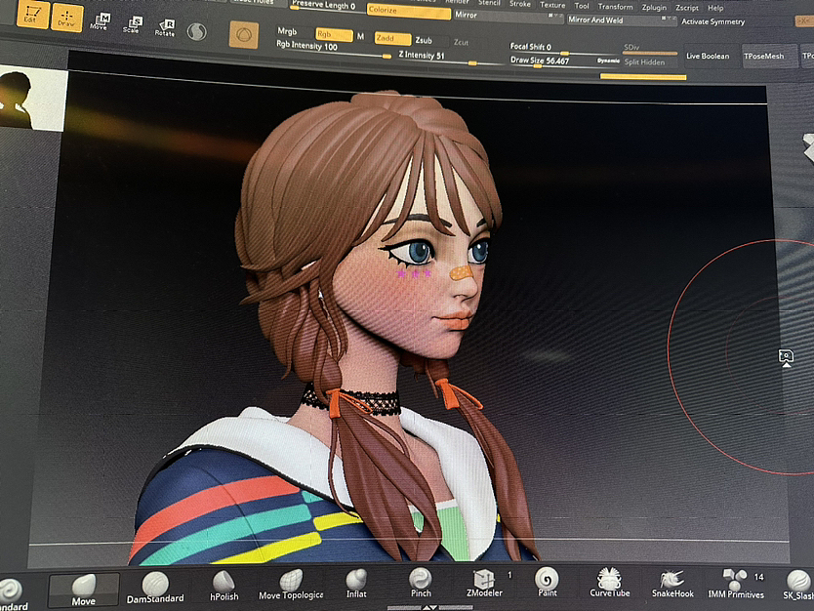Pick the CurveTube brush
Image resolution: width=814 pixels, height=611 pixels.
610,583
